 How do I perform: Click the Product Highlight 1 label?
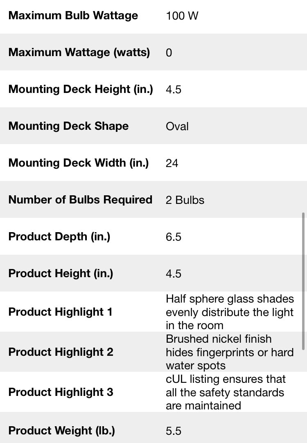pos(61,312)
